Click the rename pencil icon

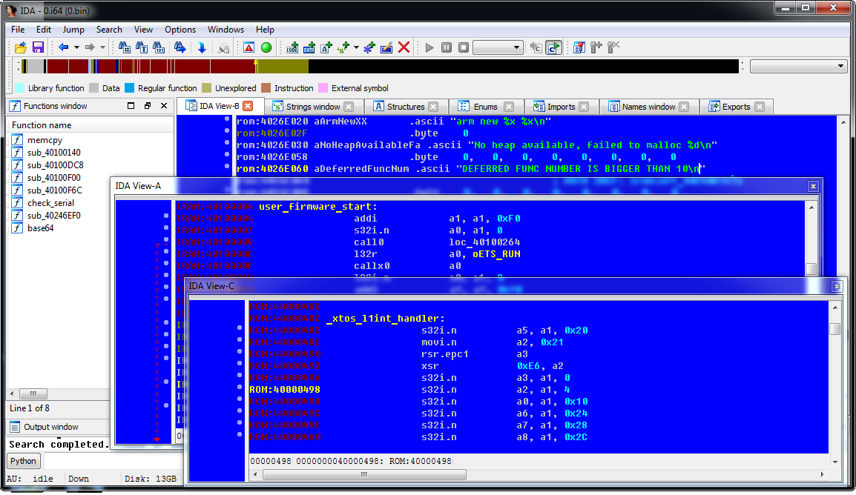(x=386, y=47)
